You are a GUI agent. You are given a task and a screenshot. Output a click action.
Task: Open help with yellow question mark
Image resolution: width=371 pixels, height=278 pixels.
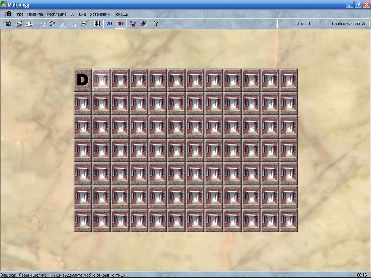click(x=155, y=24)
